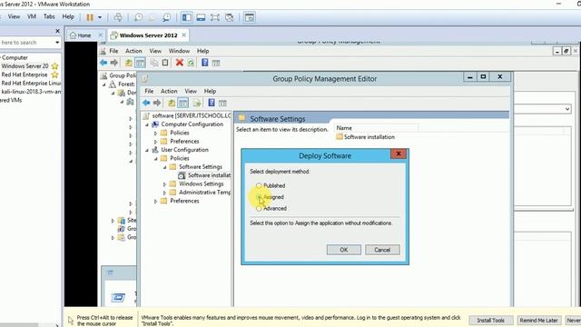Viewport: 581px width, 327px height.
Task: Click the Unity mode icon in VMware toolbar
Action: click(230, 17)
